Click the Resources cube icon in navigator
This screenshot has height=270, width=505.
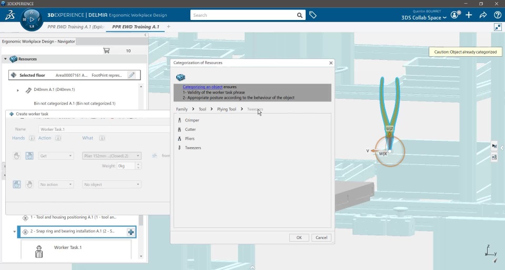[x=13, y=59]
